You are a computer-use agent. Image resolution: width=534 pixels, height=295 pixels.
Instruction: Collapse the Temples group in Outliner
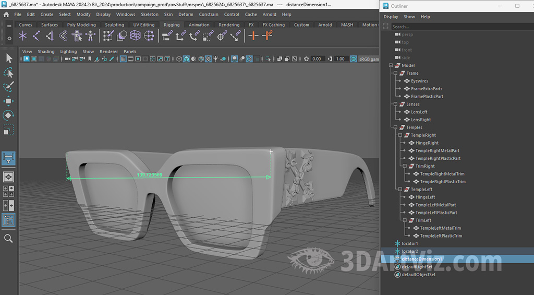pyautogui.click(x=395, y=127)
